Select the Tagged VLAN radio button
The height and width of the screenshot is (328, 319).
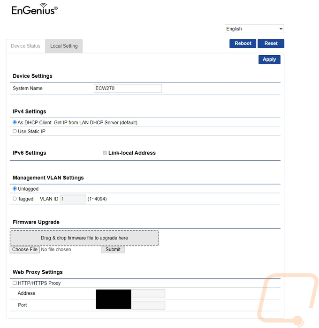[x=15, y=199]
